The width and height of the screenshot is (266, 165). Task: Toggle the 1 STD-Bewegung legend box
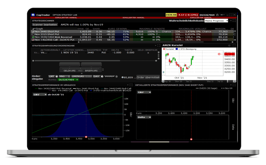pos(177,49)
